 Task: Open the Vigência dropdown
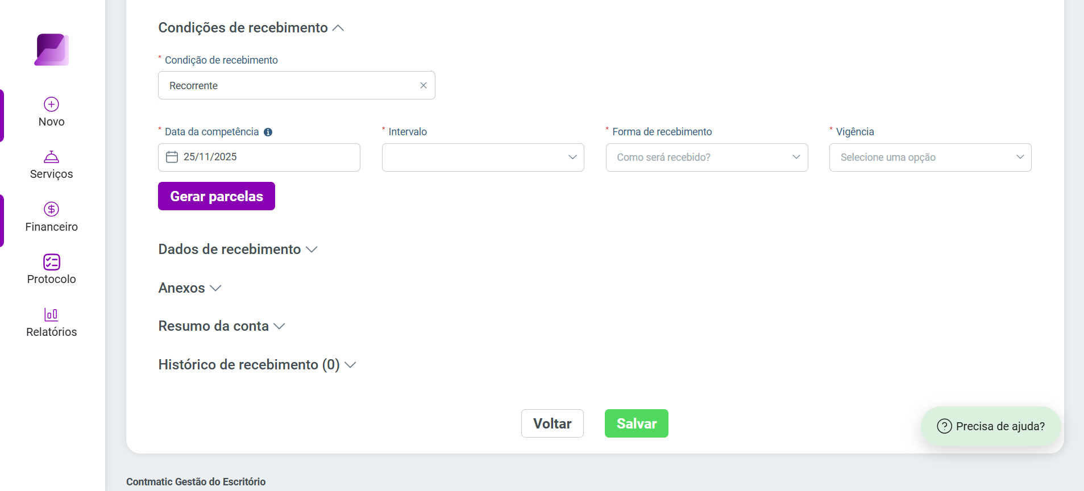(931, 157)
